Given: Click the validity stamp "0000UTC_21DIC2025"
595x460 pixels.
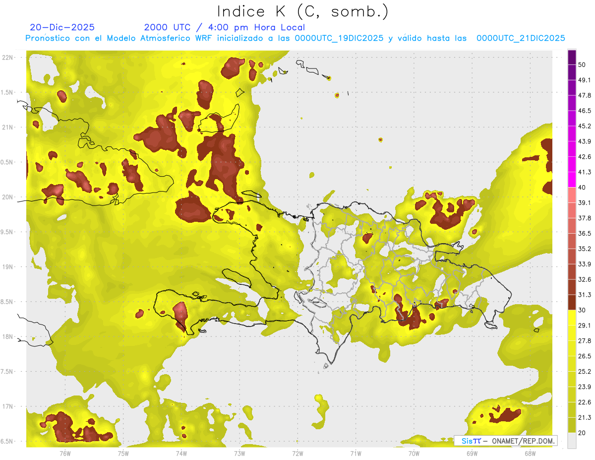Looking at the screenshot, I should coord(521,38).
